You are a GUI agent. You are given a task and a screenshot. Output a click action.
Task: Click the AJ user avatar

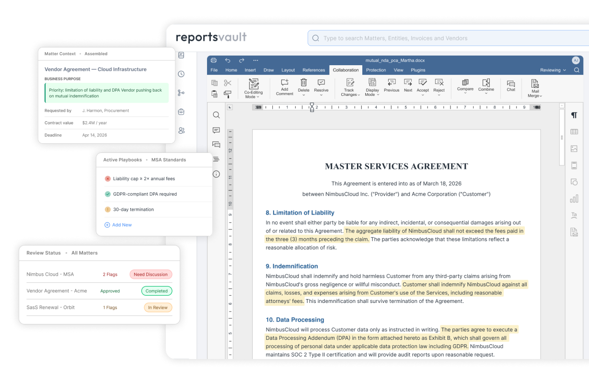tap(576, 60)
